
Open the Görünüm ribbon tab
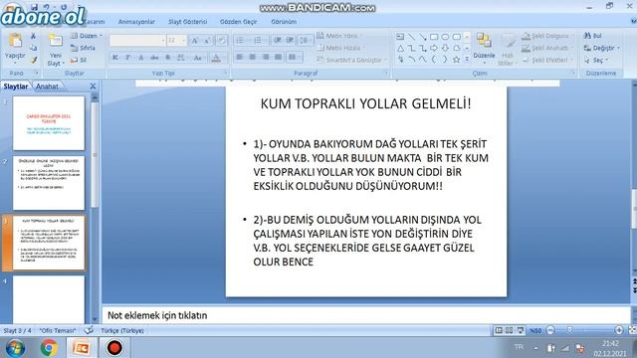point(284,22)
